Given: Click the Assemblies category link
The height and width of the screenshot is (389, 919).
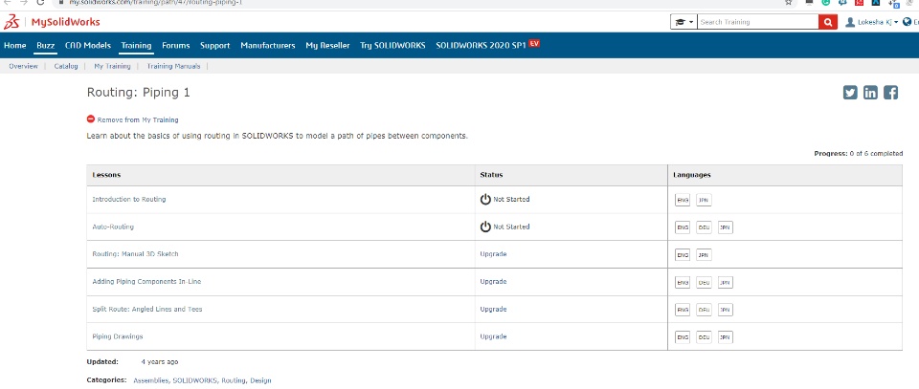Looking at the screenshot, I should click(x=152, y=380).
